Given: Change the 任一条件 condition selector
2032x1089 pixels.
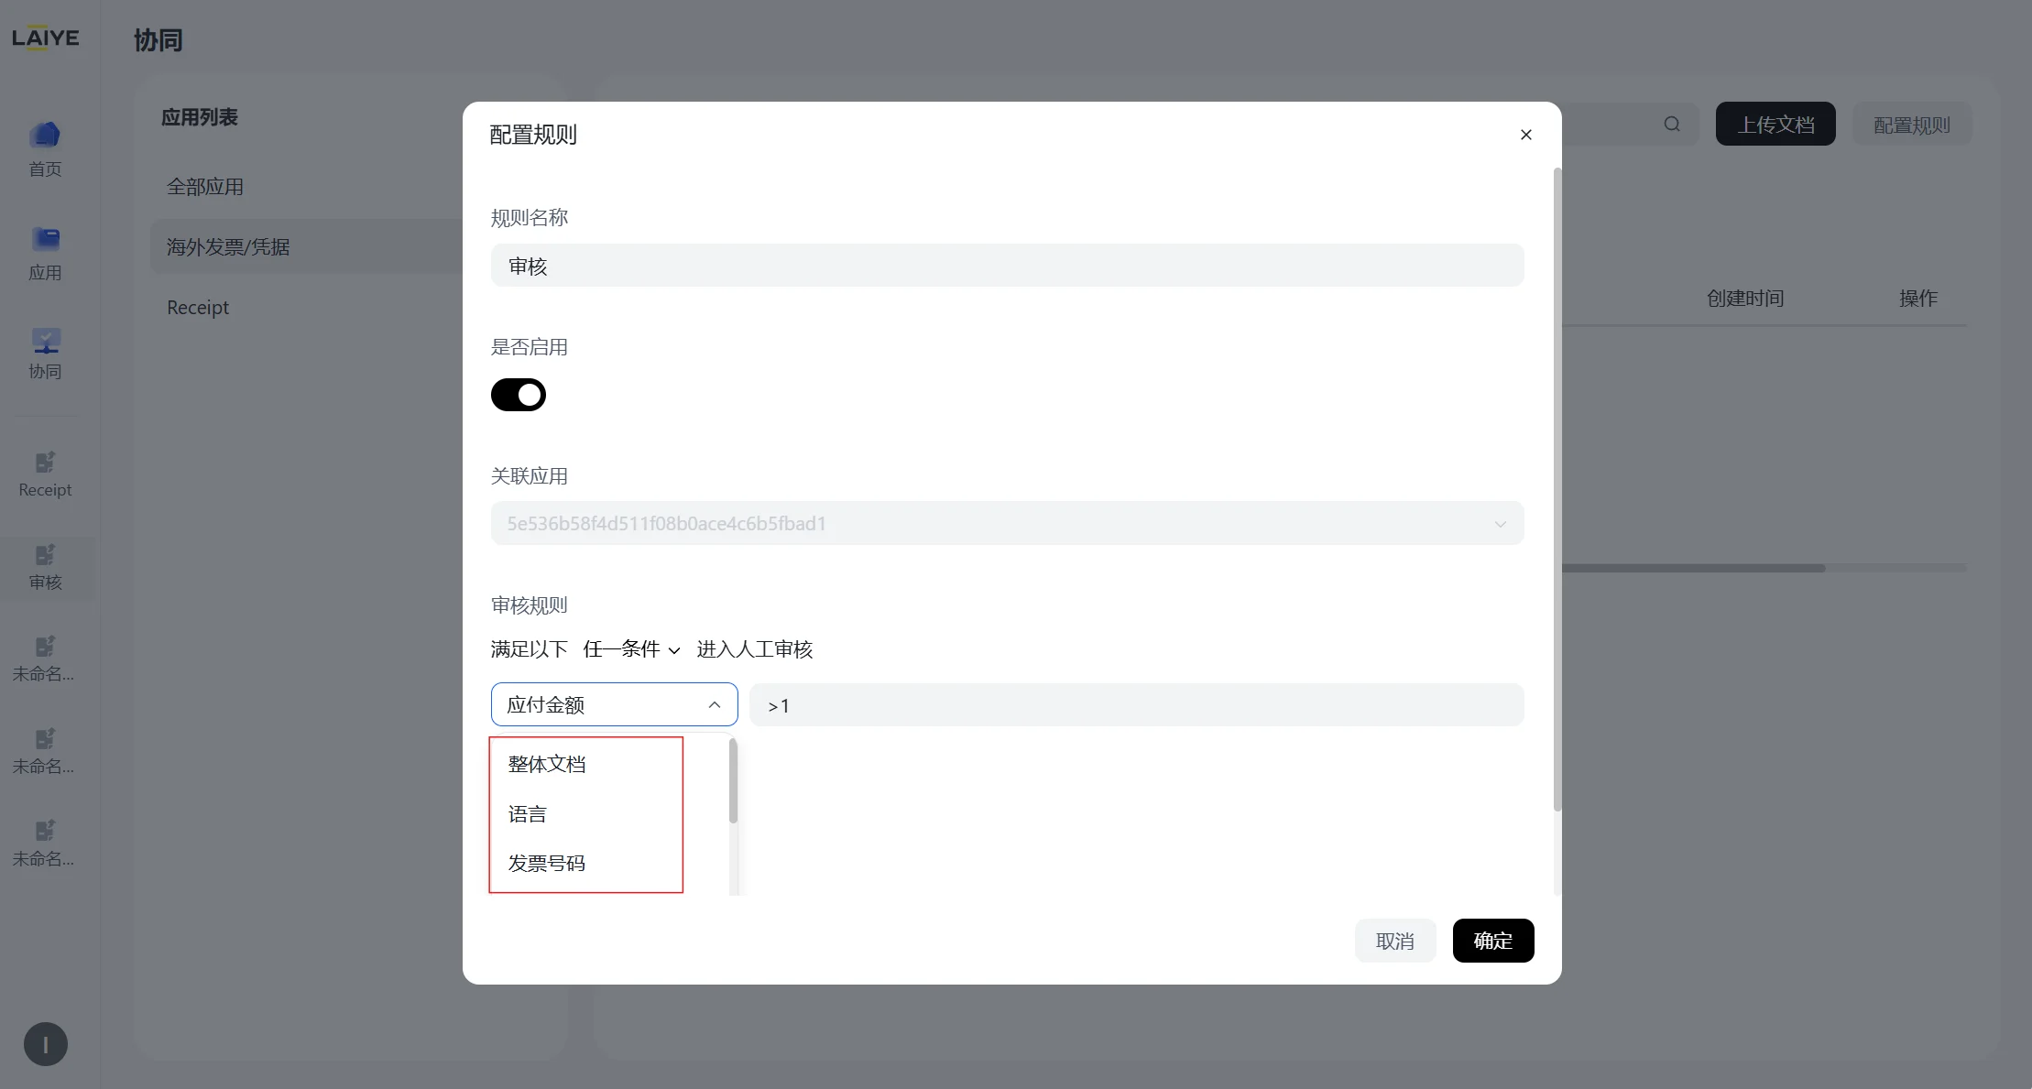Looking at the screenshot, I should tap(631, 649).
